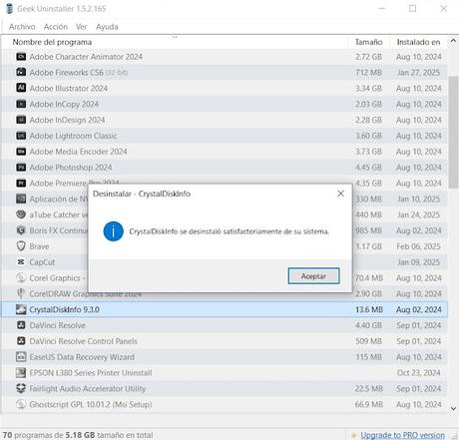The height and width of the screenshot is (440, 459).
Task: Click the 509 MB size cell
Action: (x=368, y=341)
